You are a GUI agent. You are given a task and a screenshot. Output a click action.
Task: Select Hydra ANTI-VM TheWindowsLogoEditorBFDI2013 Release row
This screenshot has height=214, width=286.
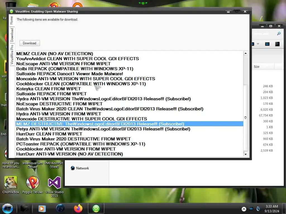[130, 99]
